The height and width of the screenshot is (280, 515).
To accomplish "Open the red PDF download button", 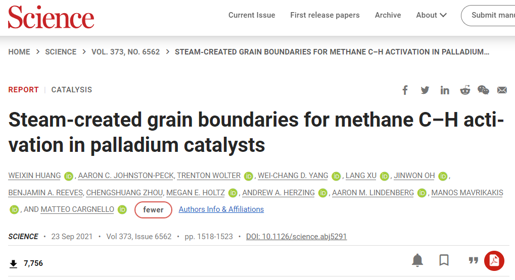I will pyautogui.click(x=494, y=261).
